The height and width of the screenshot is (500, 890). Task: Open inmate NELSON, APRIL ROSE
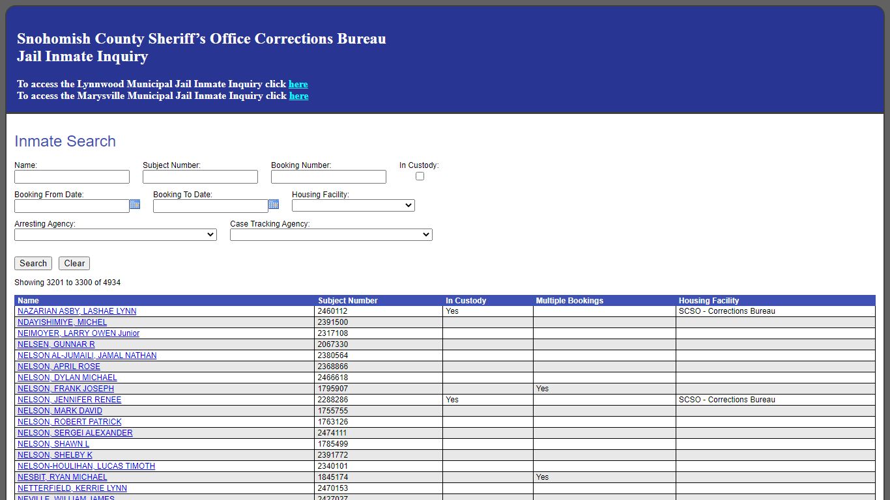pyautogui.click(x=59, y=367)
